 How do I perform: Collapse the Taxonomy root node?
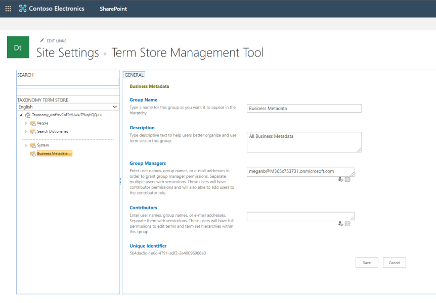pyautogui.click(x=21, y=115)
